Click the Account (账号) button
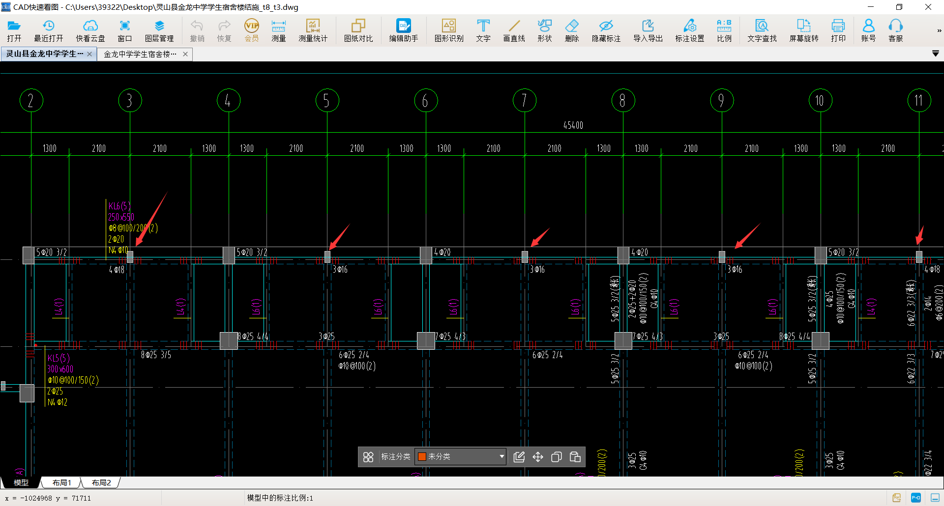 click(868, 30)
